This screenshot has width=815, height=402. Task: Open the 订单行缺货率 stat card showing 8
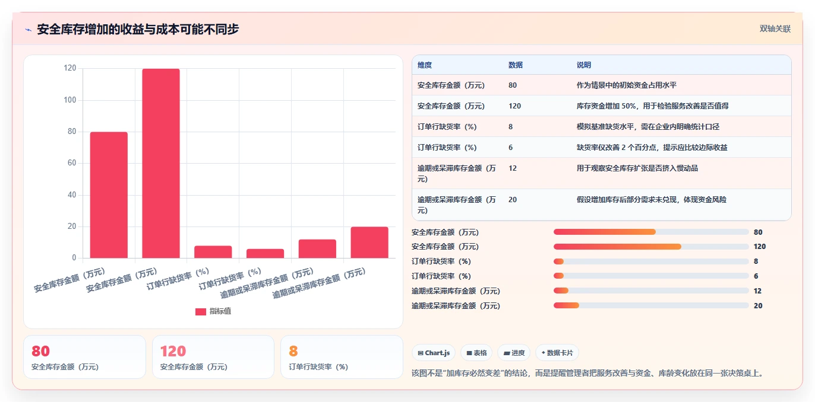pyautogui.click(x=342, y=357)
